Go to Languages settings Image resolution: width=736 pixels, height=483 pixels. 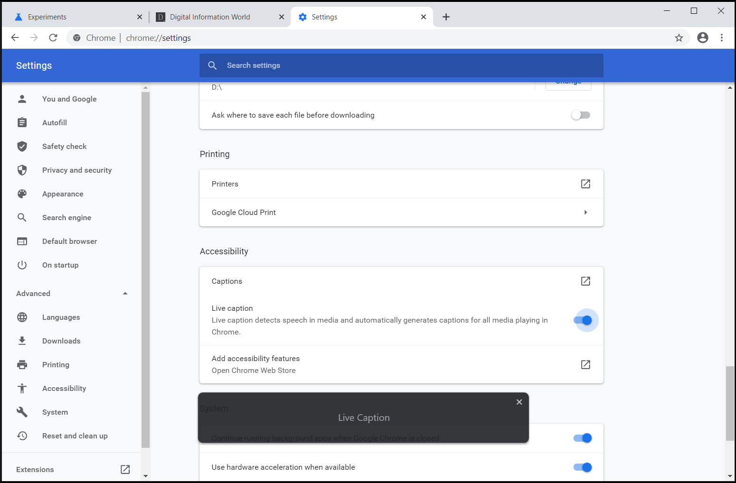(x=61, y=317)
